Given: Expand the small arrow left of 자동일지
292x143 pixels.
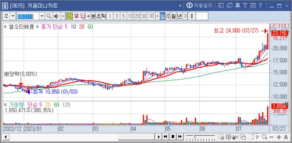Looking at the screenshot, I should 180,6.
